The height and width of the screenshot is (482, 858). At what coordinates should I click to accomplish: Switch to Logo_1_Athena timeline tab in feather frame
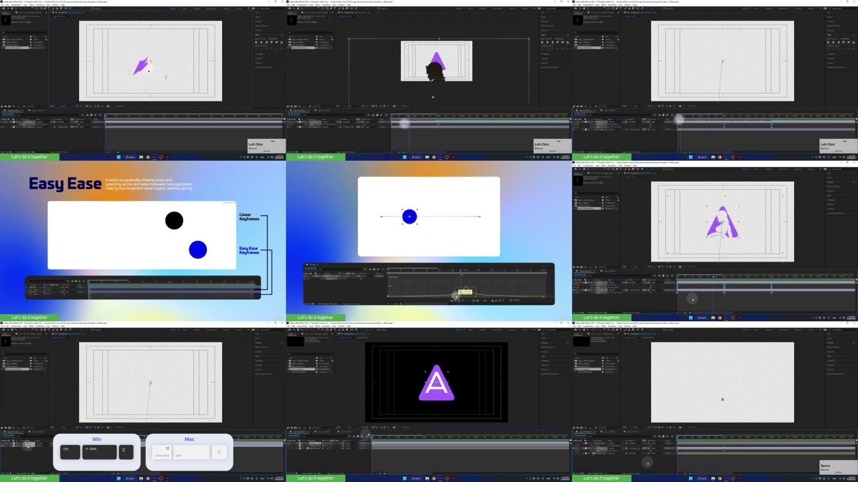tap(37, 111)
